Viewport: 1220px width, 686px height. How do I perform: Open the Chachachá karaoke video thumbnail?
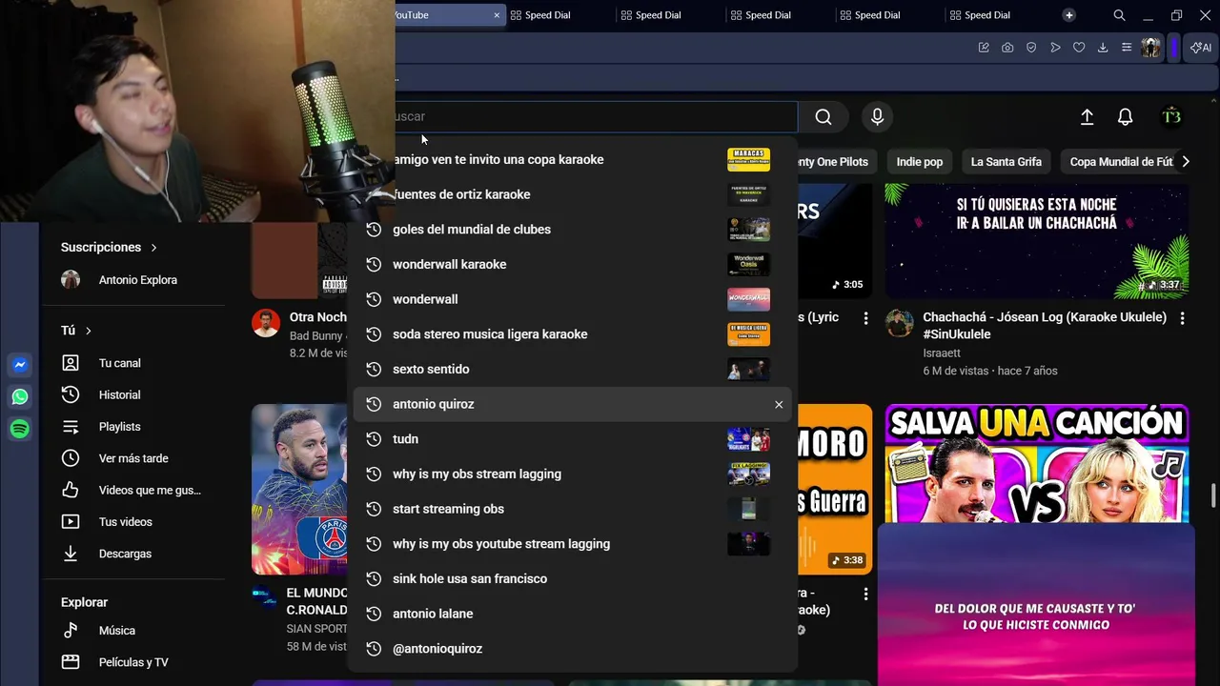(1037, 241)
